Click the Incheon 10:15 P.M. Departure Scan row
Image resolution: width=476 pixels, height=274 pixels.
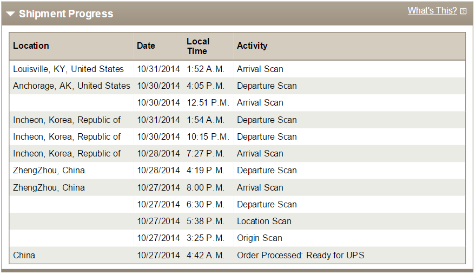tap(237, 136)
